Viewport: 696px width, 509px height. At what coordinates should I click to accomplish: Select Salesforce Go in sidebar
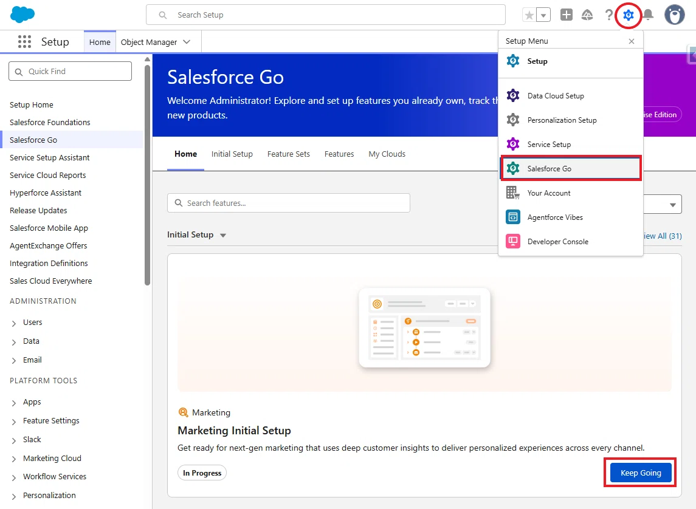click(33, 140)
